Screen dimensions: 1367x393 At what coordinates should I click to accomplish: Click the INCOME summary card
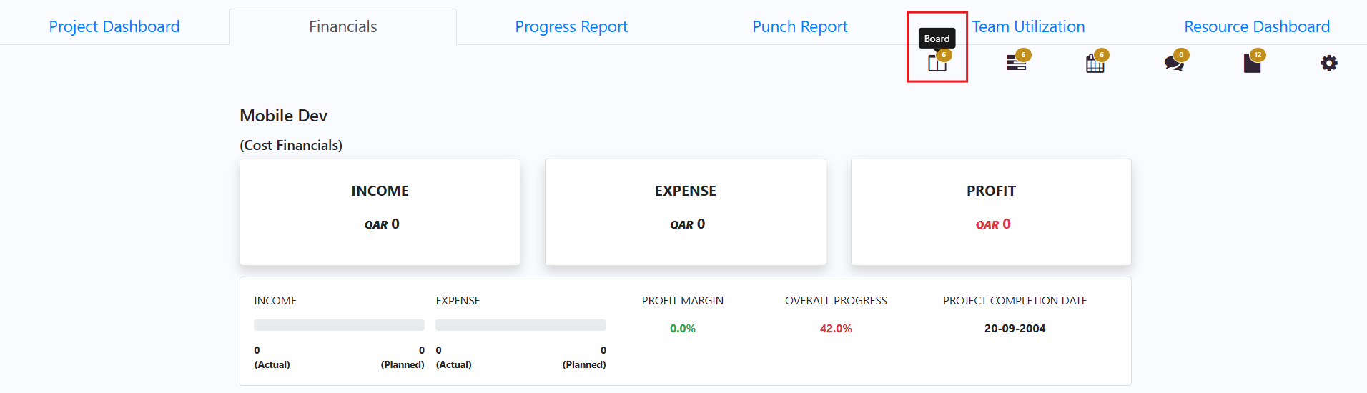click(x=380, y=212)
